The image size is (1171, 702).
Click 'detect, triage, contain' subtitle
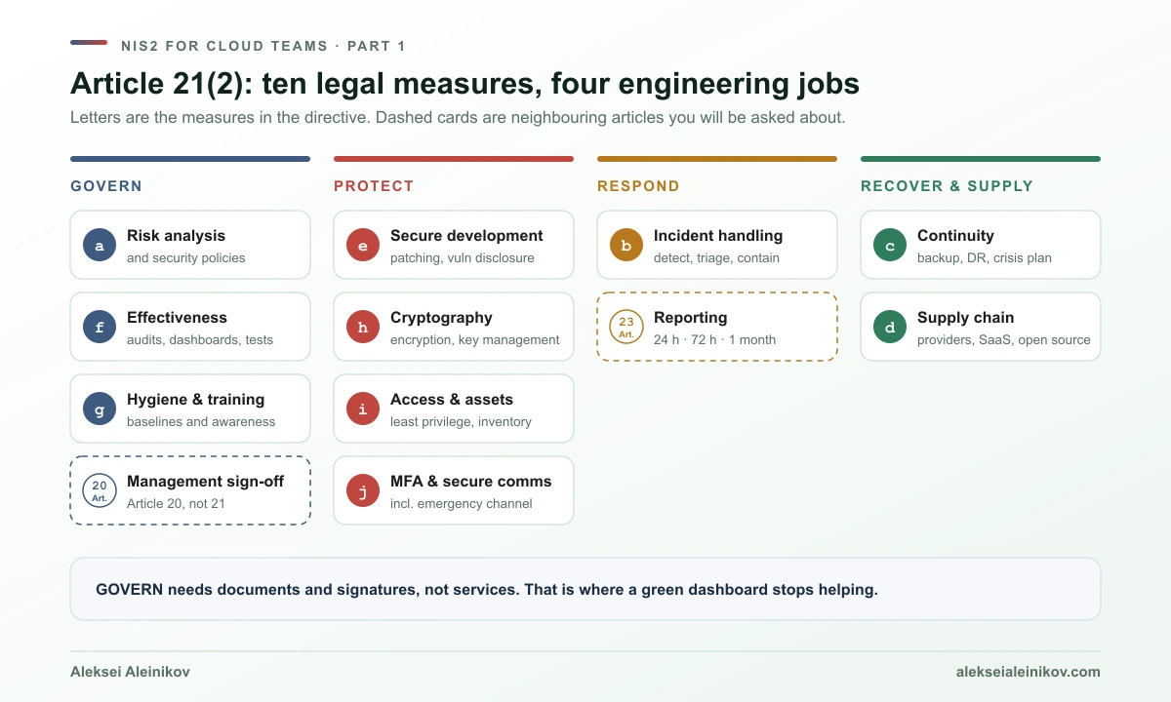click(x=716, y=258)
